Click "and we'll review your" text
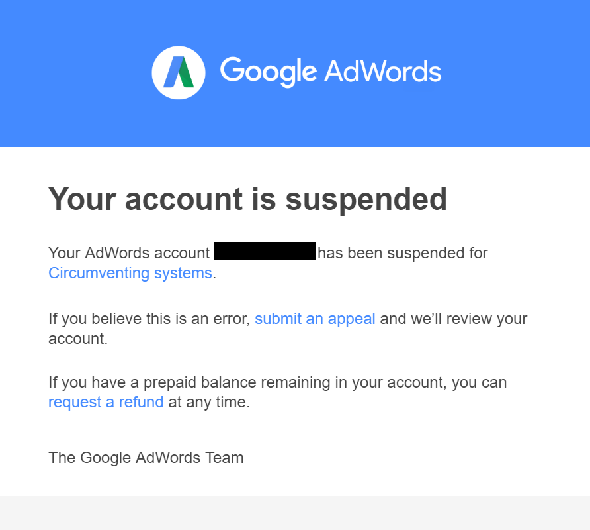This screenshot has width=590, height=530. pyautogui.click(x=454, y=319)
